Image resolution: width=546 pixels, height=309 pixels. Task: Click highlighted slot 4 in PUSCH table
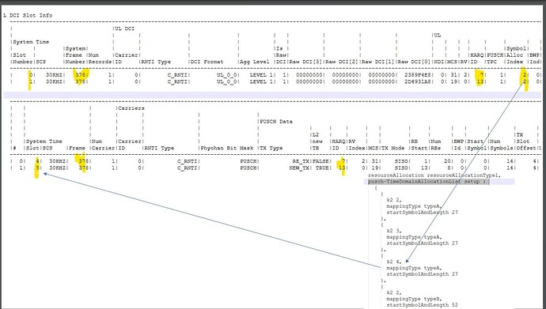[37, 161]
